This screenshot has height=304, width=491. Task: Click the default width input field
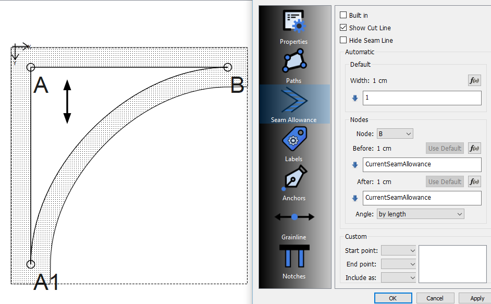[x=422, y=98]
